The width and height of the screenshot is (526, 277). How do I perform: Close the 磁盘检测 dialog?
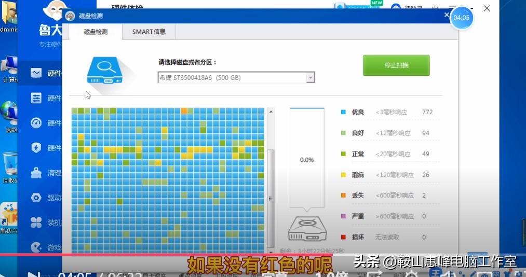447,15
